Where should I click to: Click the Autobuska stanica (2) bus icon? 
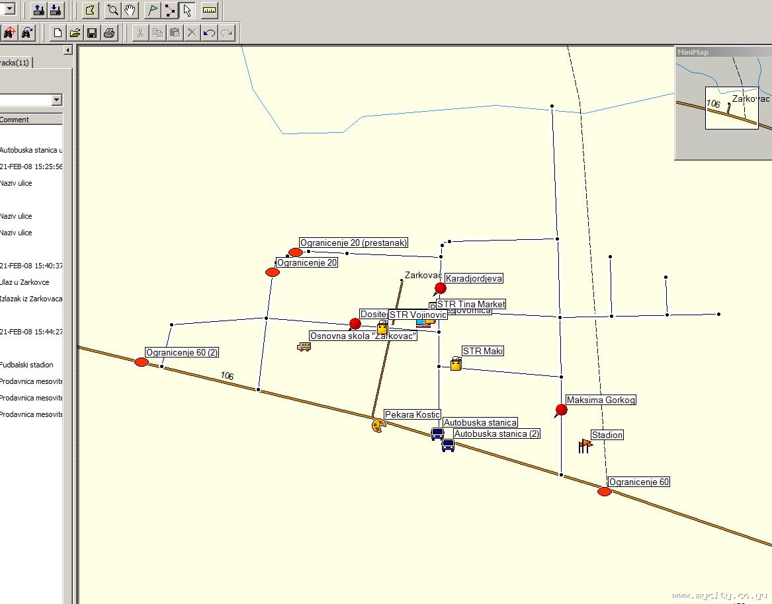(448, 445)
